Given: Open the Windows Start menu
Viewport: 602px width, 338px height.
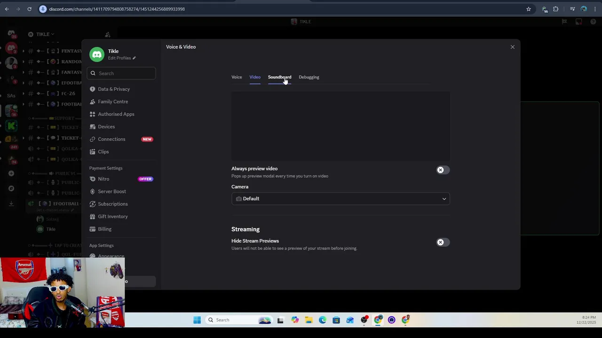Looking at the screenshot, I should point(197,320).
